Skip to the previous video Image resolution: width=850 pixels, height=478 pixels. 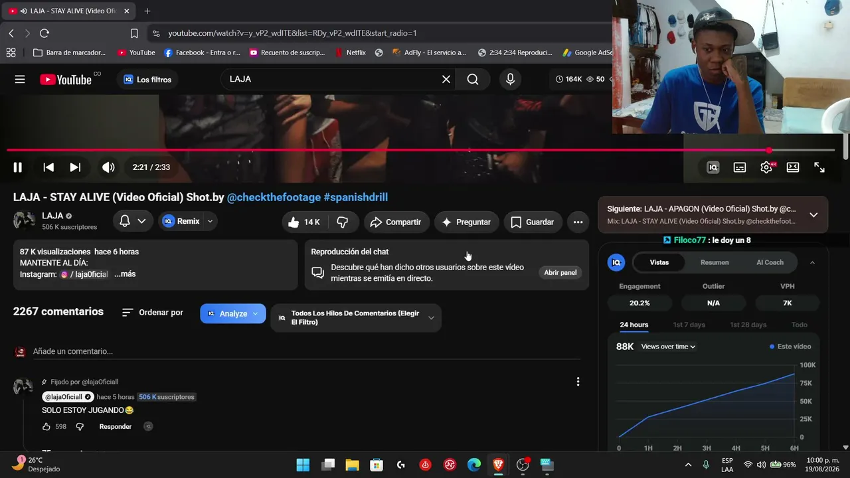click(48, 167)
